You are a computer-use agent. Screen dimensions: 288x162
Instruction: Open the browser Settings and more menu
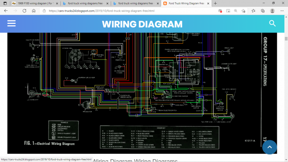point(282,11)
